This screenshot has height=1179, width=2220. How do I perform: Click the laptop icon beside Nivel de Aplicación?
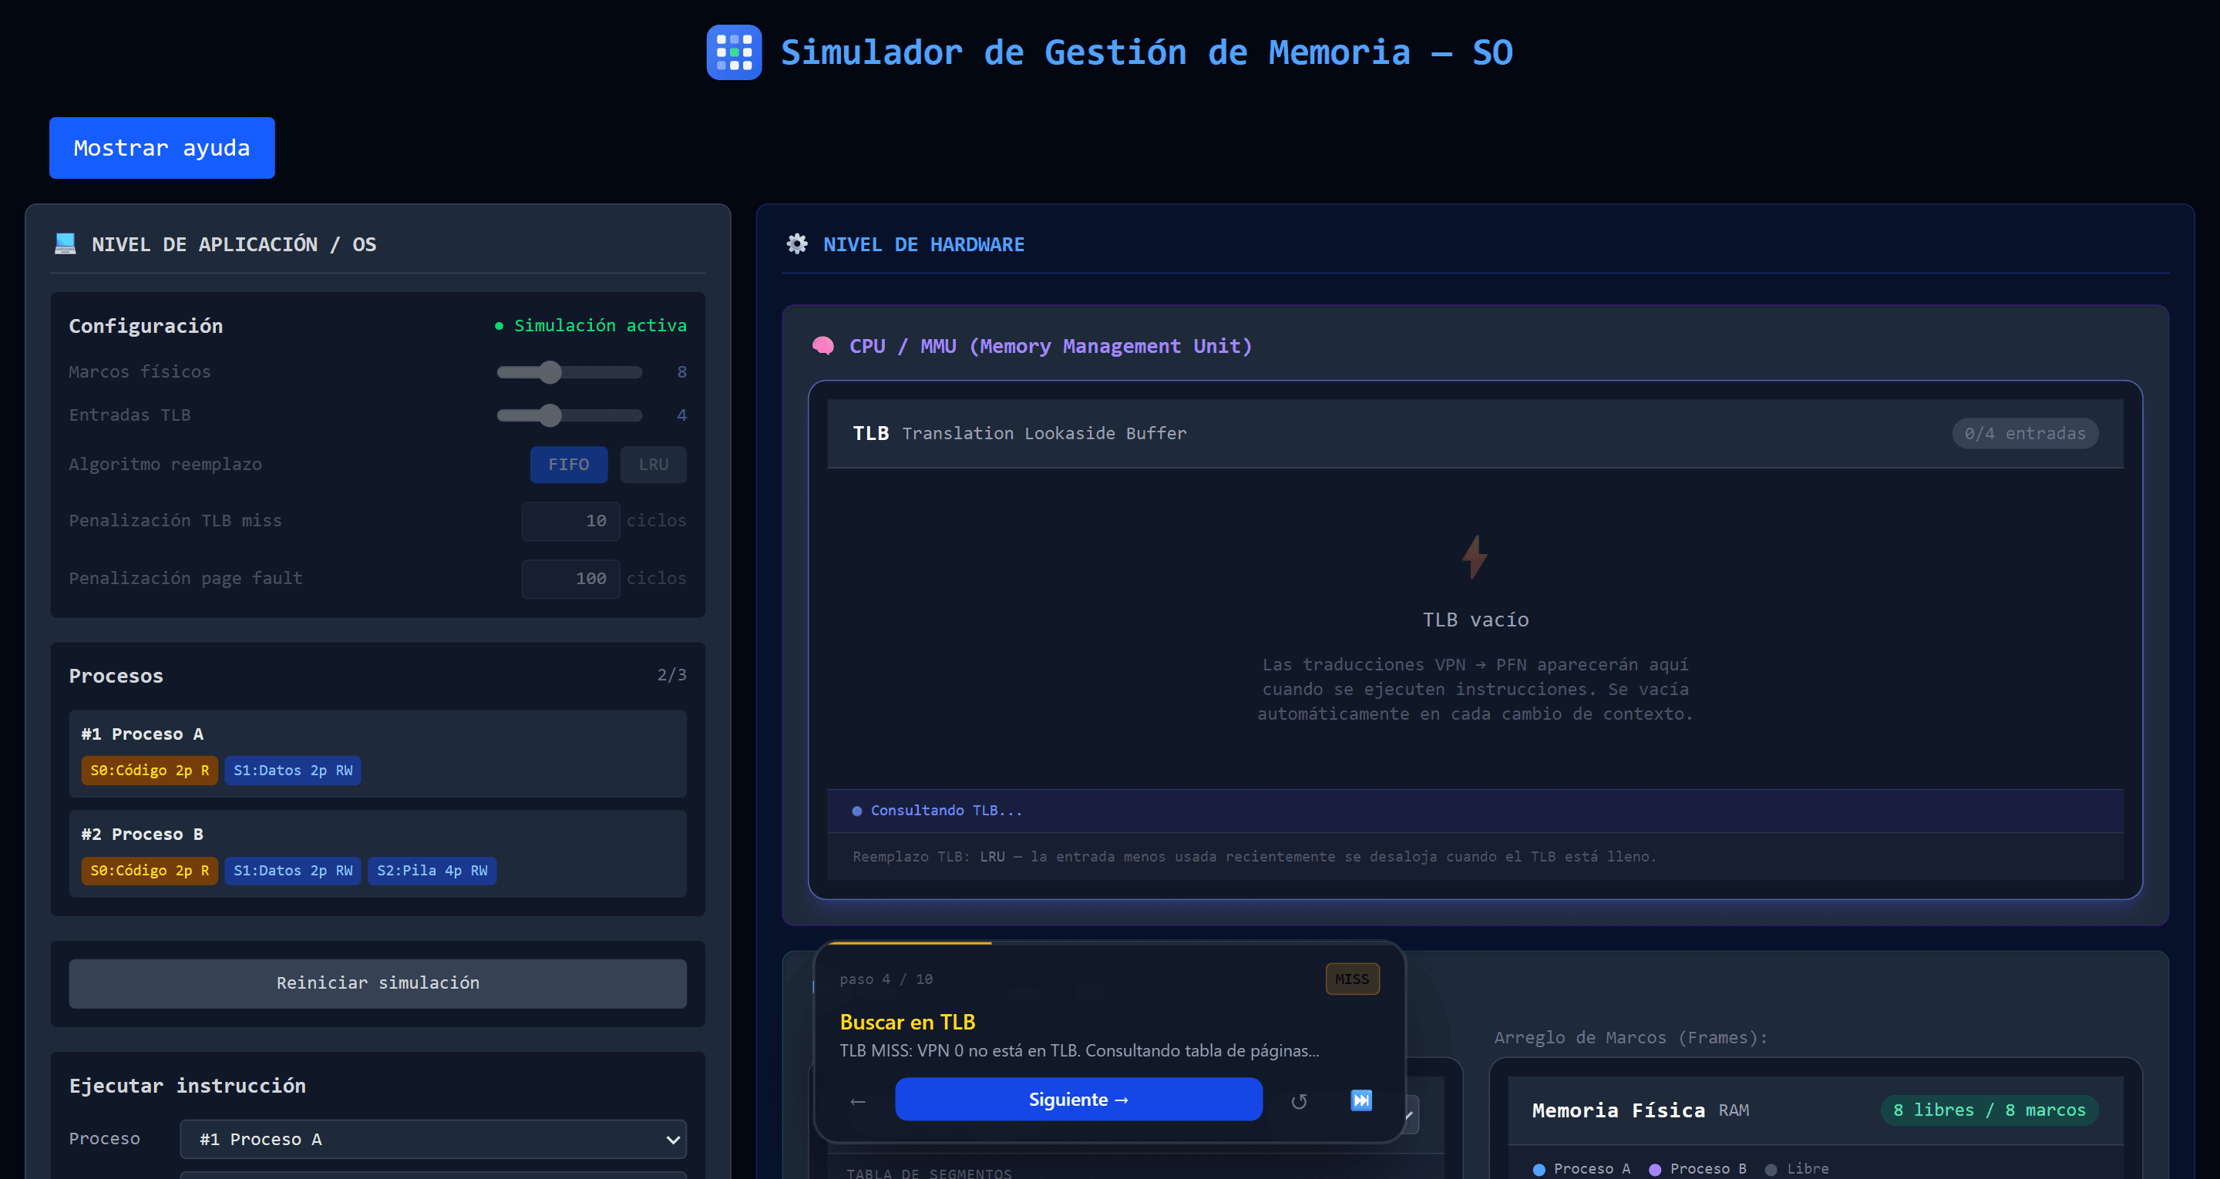pos(66,244)
